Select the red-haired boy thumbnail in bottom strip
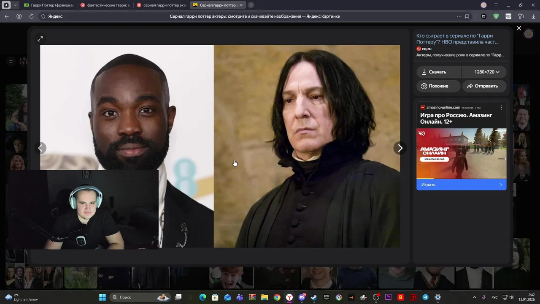Viewport: 540px width, 304px height. click(x=231, y=277)
